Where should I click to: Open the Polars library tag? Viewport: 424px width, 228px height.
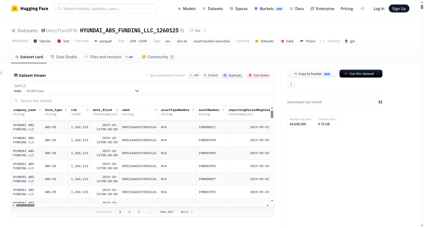[x=308, y=41]
